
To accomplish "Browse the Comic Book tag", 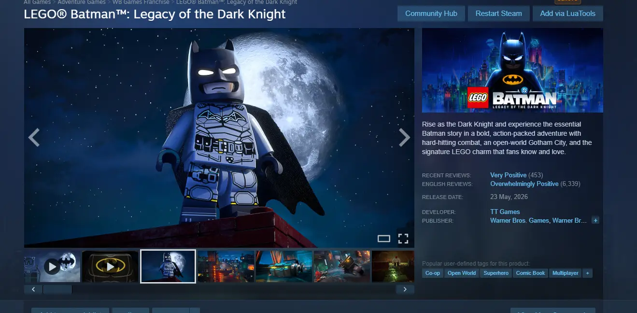I will [531, 273].
